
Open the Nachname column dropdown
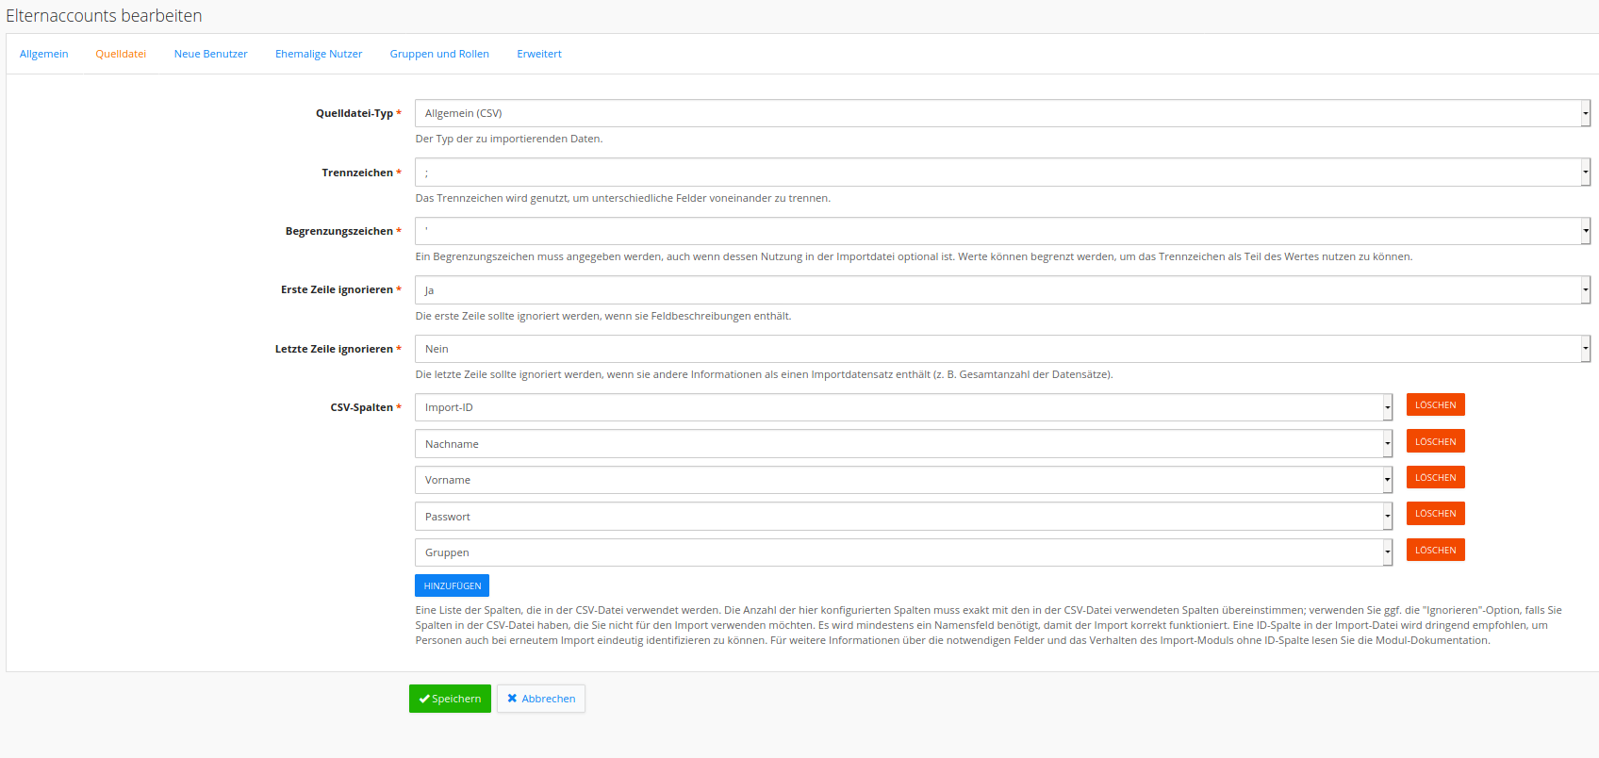902,444
